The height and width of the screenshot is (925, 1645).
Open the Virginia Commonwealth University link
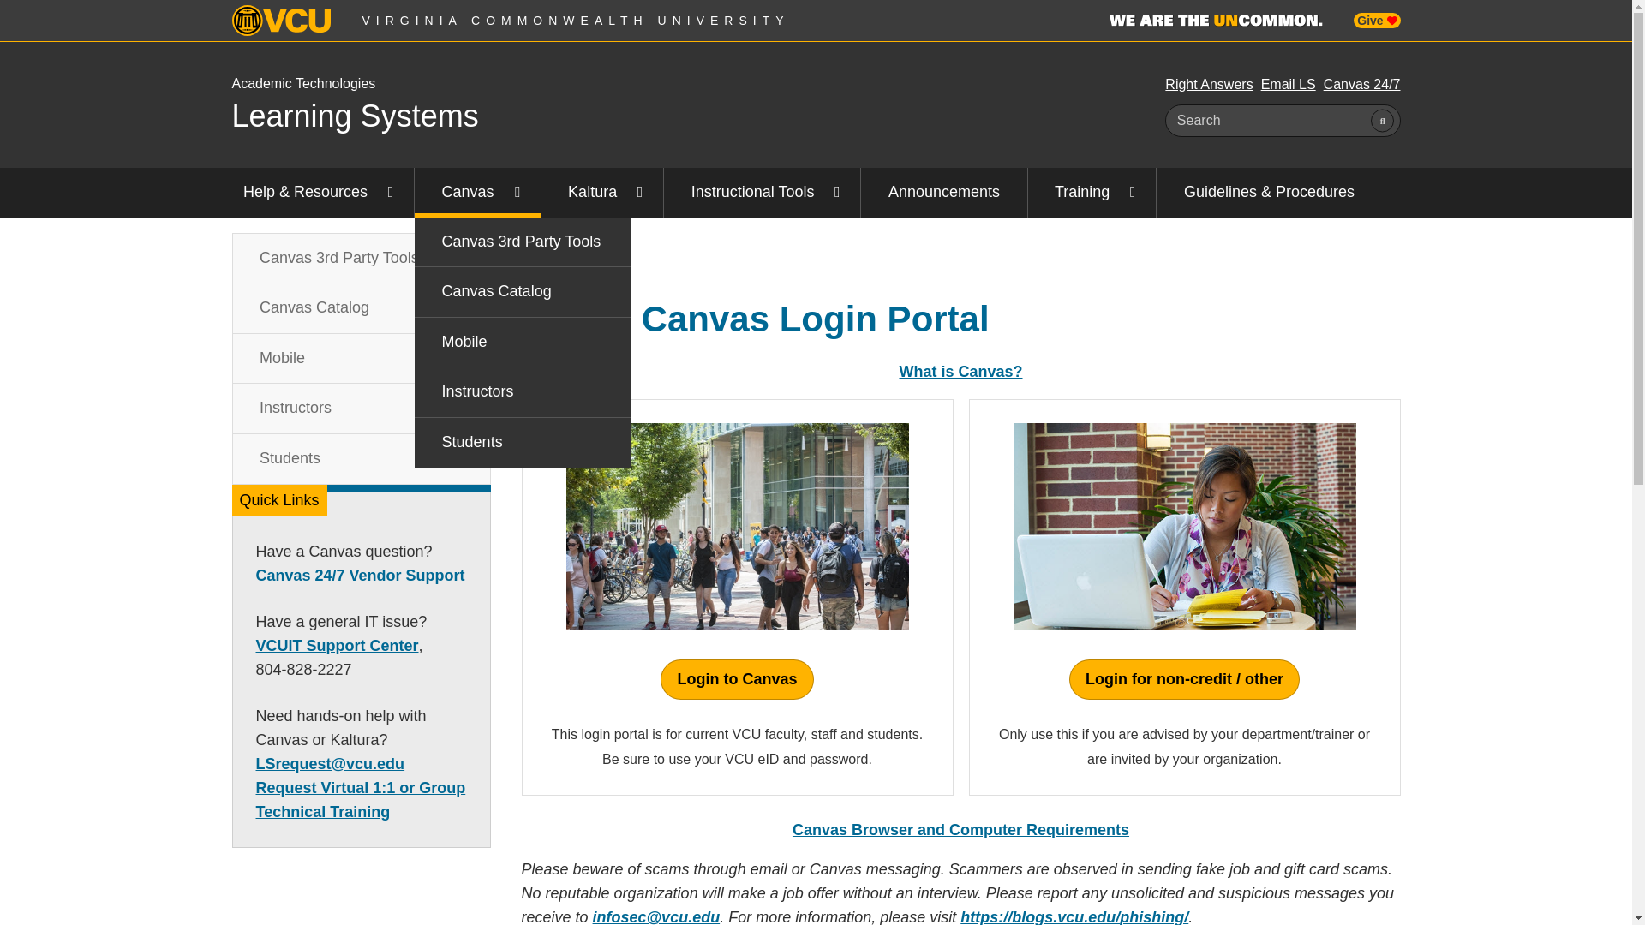coord(575,21)
